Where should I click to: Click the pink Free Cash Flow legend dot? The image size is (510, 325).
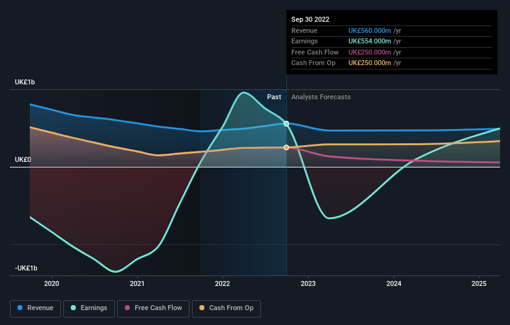coord(127,308)
